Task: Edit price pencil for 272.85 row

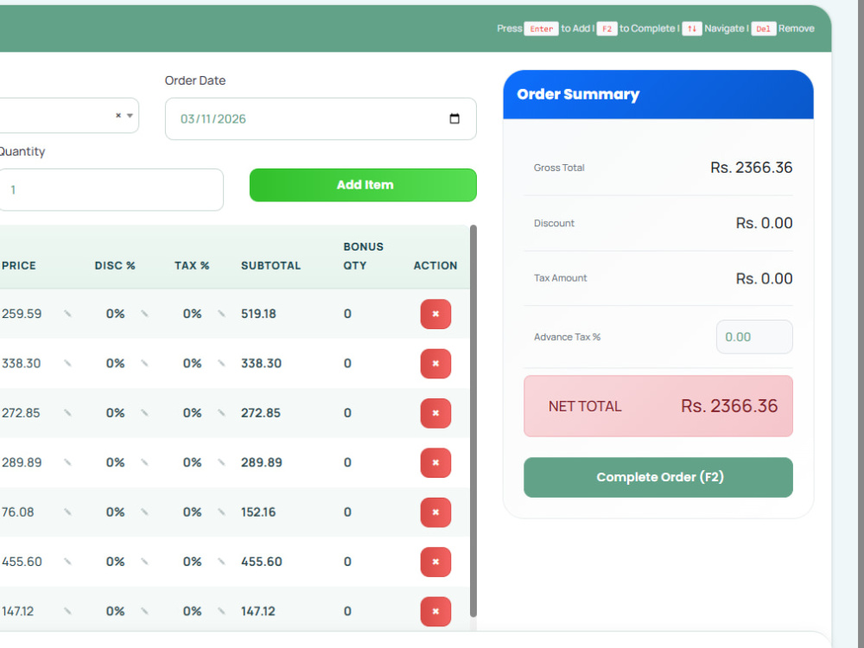Action: point(67,413)
